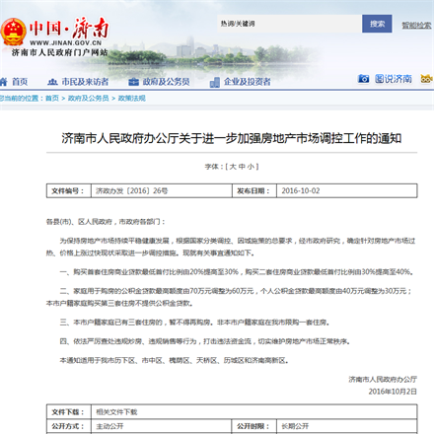Open the 市民及来访者 navigation item

click(x=85, y=82)
